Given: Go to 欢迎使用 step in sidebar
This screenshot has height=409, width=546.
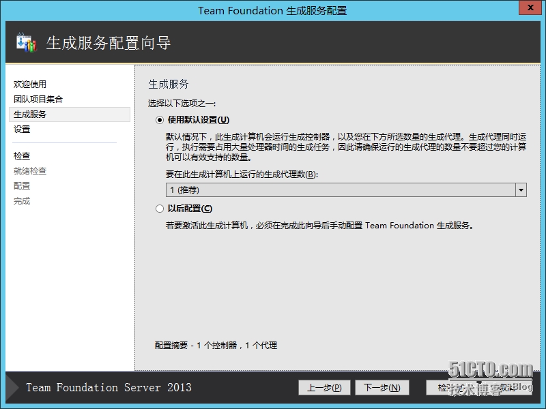Looking at the screenshot, I should pyautogui.click(x=30, y=84).
